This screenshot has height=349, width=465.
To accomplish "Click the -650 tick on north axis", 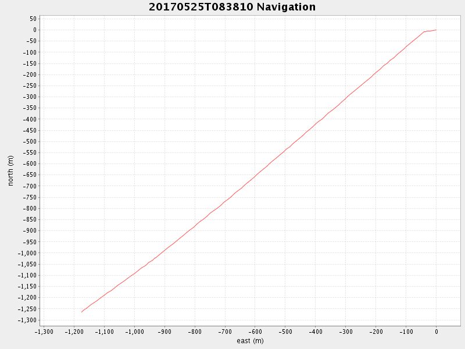I will coord(30,175).
